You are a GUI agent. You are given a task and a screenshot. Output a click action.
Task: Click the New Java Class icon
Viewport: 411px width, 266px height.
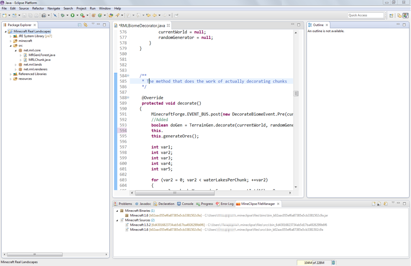[100, 15]
